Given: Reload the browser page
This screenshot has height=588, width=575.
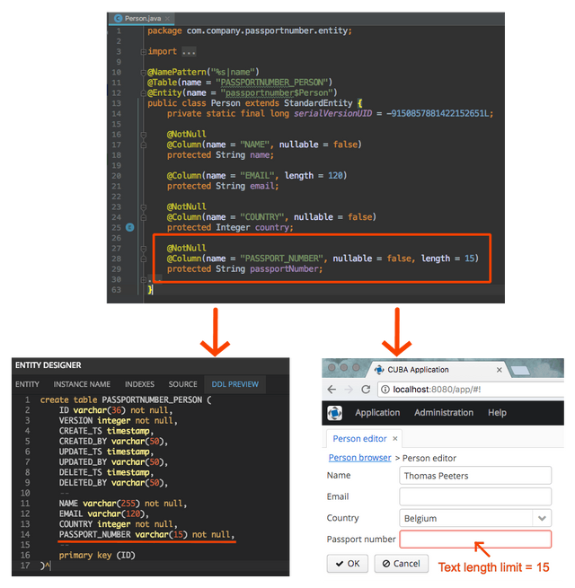Looking at the screenshot, I should pyautogui.click(x=366, y=390).
